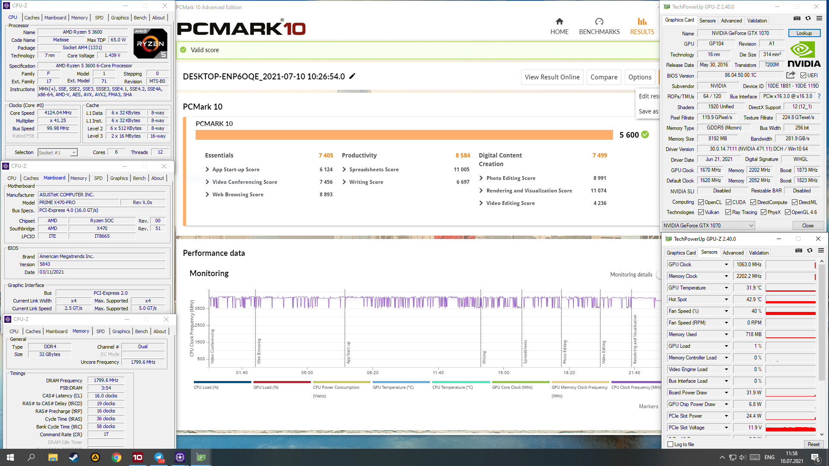Viewport: 829px width, 466px height.
Task: Open the notification center icon
Action: (x=816, y=457)
